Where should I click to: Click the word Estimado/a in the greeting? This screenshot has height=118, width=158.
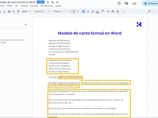click(x=53, y=77)
